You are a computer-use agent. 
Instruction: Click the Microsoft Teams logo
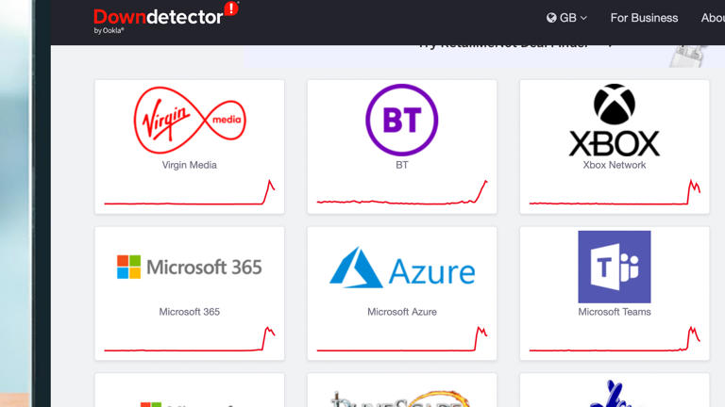click(x=614, y=267)
